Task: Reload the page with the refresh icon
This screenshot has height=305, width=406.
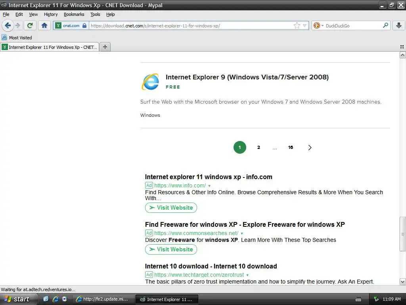Action: tap(30, 25)
